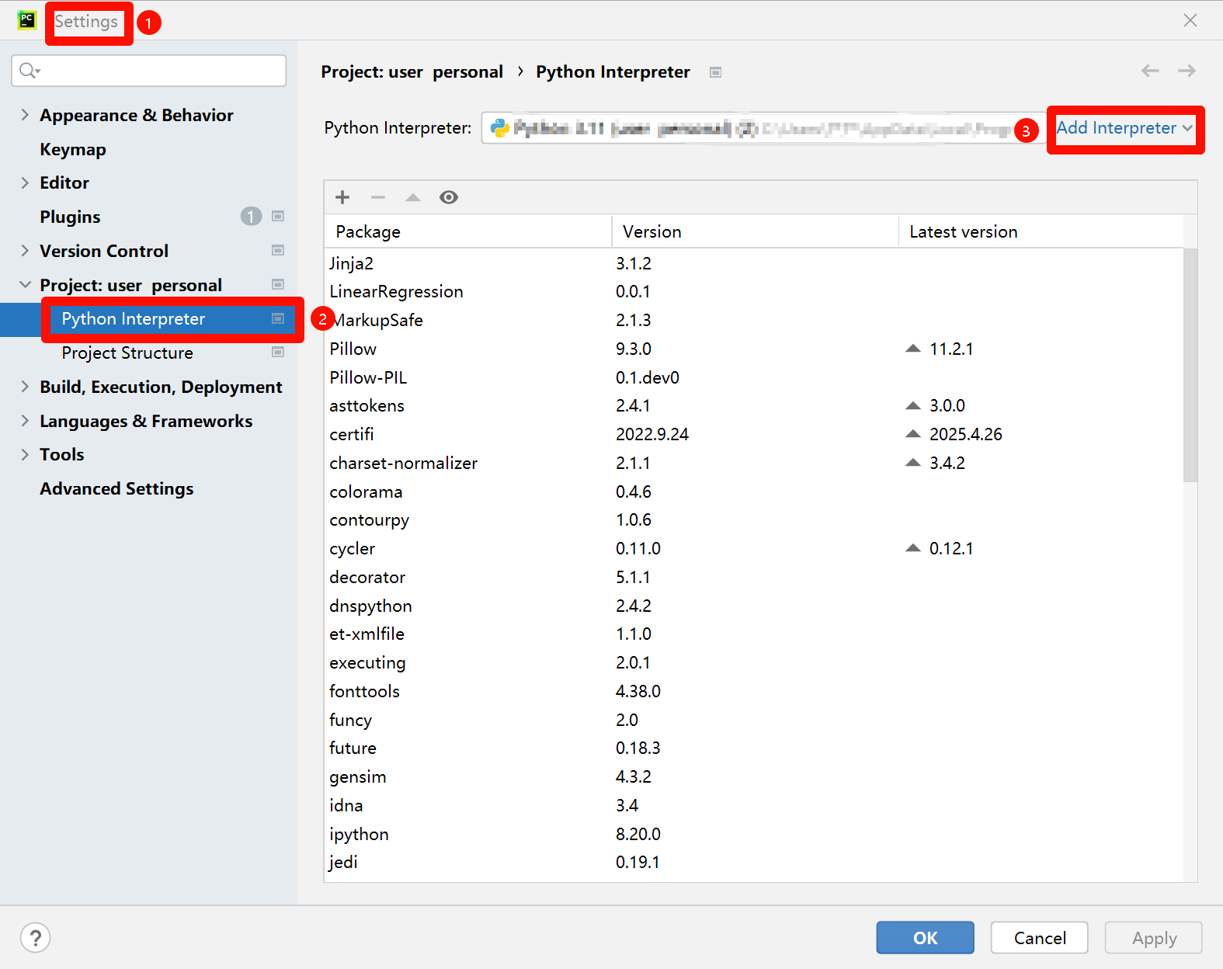
Task: Click the upgrade arrow for cycler
Action: click(913, 548)
